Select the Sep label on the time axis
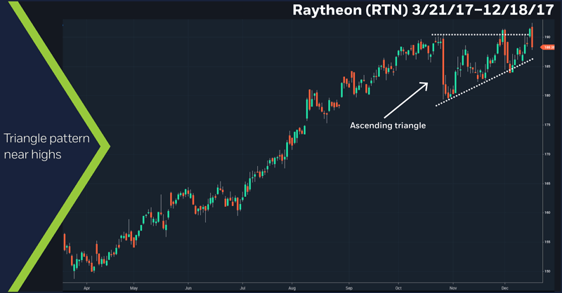This screenshot has height=293, width=562. point(348,287)
